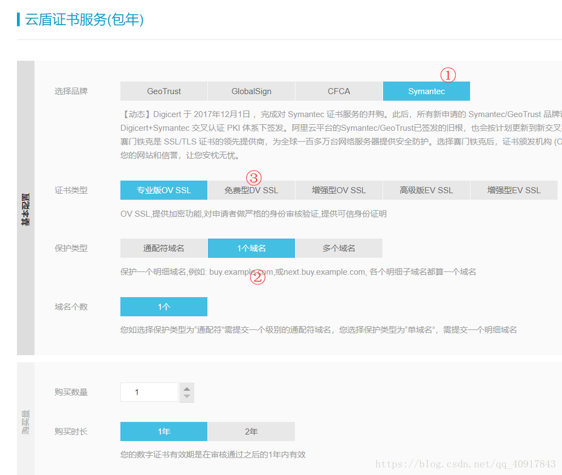Select Symantec brand
This screenshot has height=475, width=562.
coord(426,91)
